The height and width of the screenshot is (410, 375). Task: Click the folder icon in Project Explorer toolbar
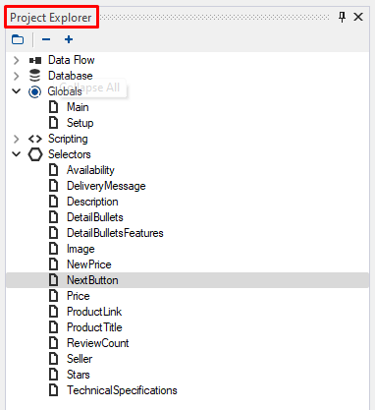(x=18, y=39)
